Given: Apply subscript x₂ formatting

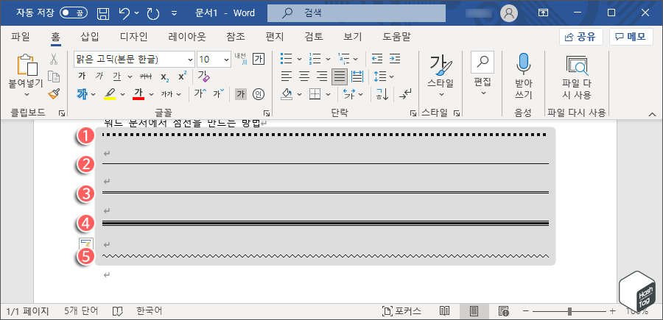Looking at the screenshot, I should tap(165, 77).
